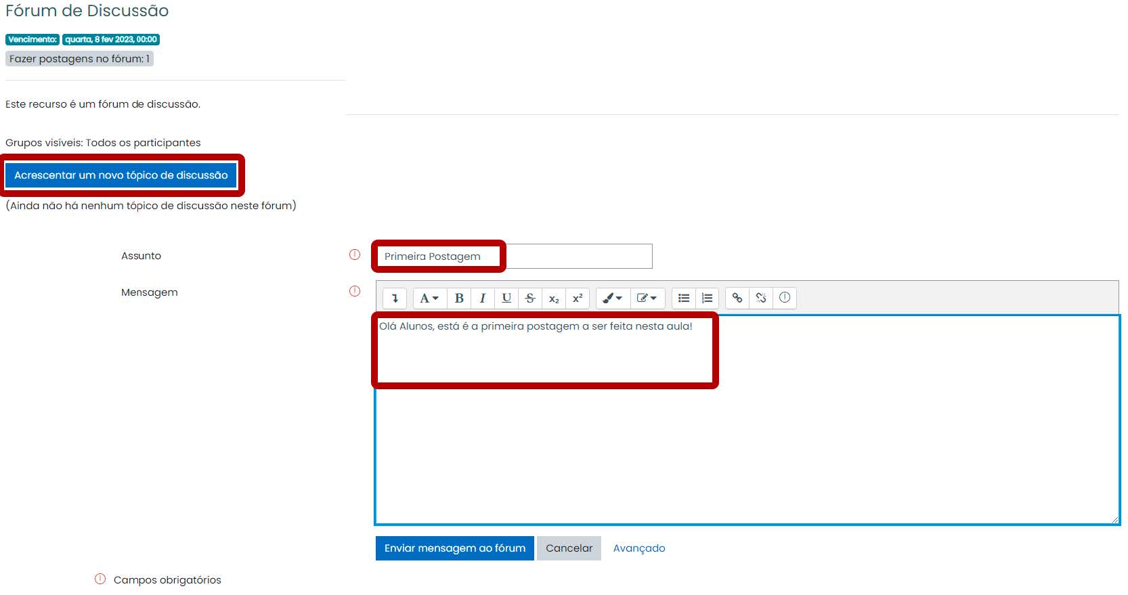Apply strikethrough formatting
This screenshot has height=595, width=1128.
pos(530,298)
